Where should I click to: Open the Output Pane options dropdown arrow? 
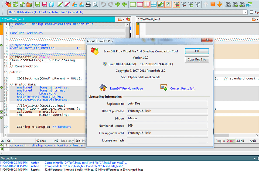pos(254,159)
